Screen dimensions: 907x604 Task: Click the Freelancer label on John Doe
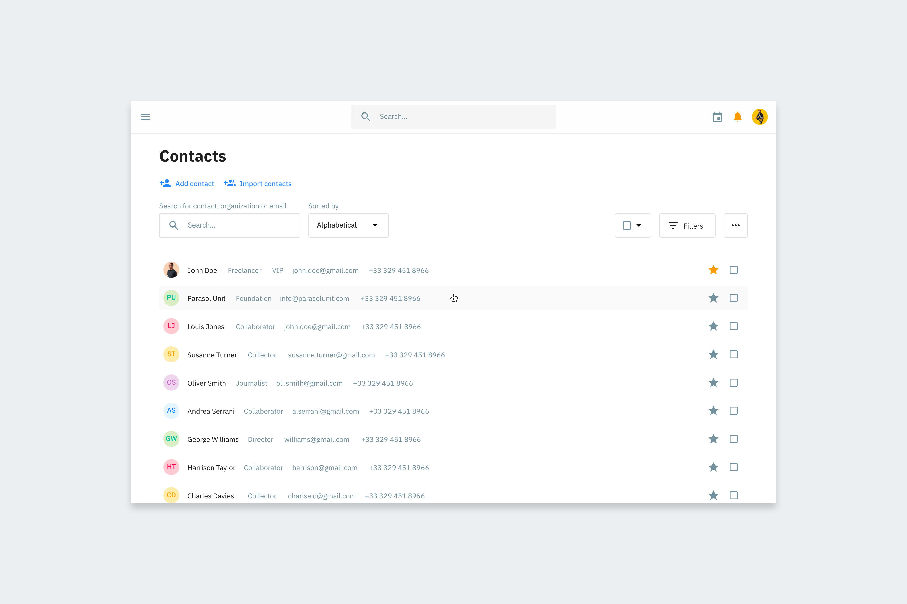pyautogui.click(x=244, y=270)
